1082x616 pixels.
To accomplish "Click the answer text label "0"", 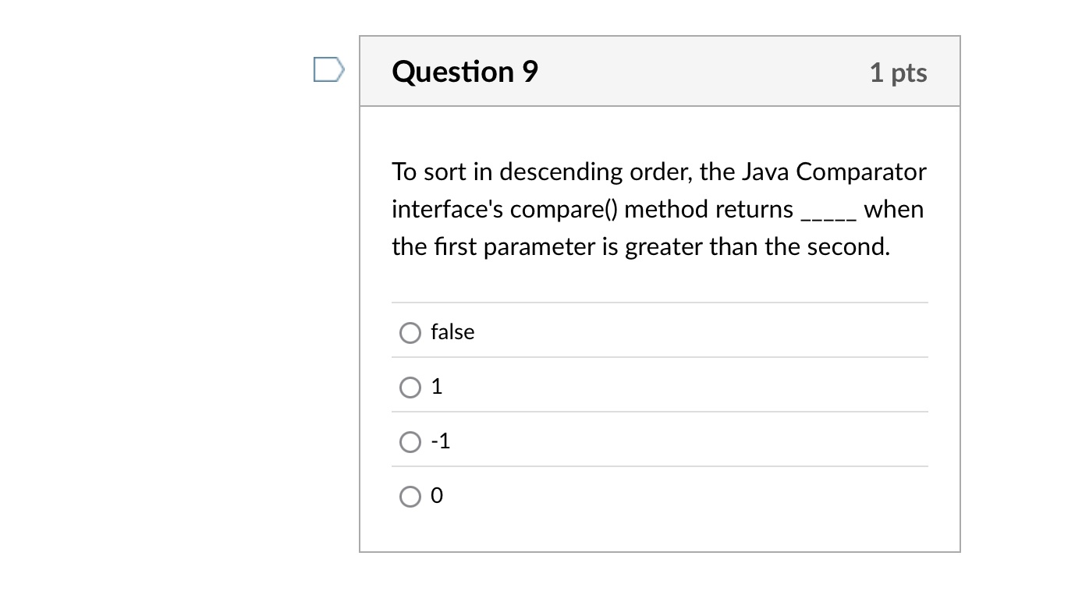I will tap(438, 495).
